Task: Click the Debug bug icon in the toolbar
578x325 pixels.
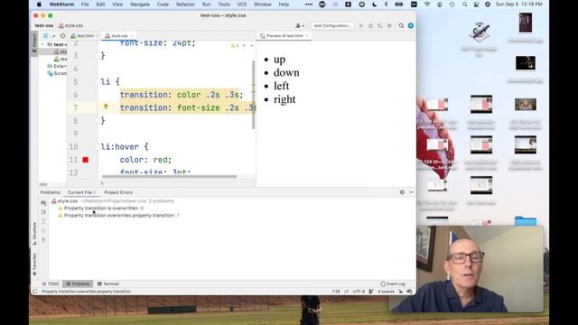Action: [x=370, y=25]
